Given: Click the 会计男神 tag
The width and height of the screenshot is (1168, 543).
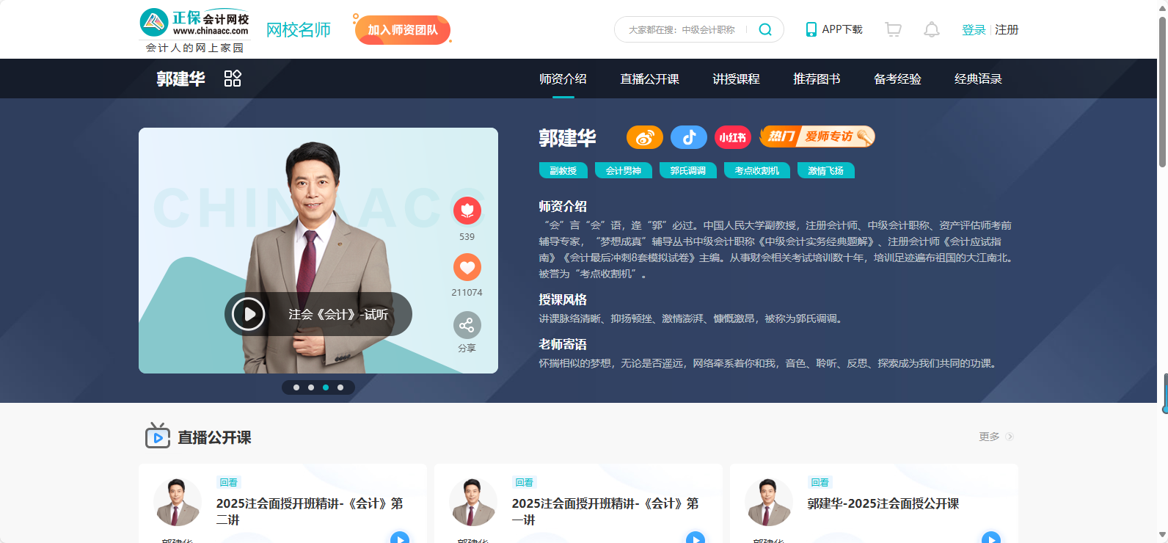Looking at the screenshot, I should click(624, 170).
